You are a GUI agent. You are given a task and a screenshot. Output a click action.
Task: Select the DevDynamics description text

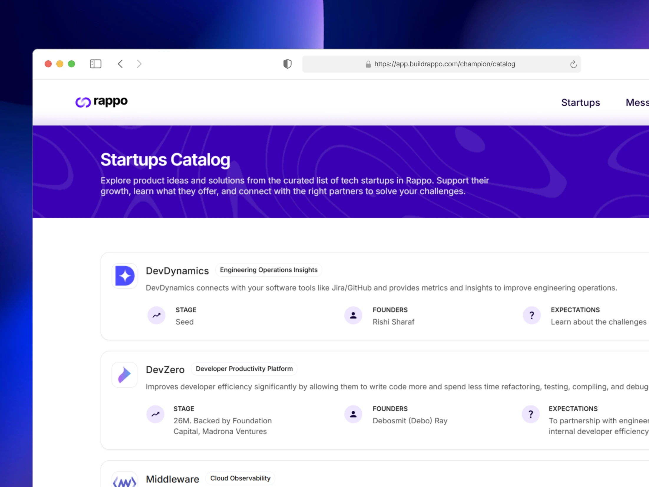click(x=382, y=288)
